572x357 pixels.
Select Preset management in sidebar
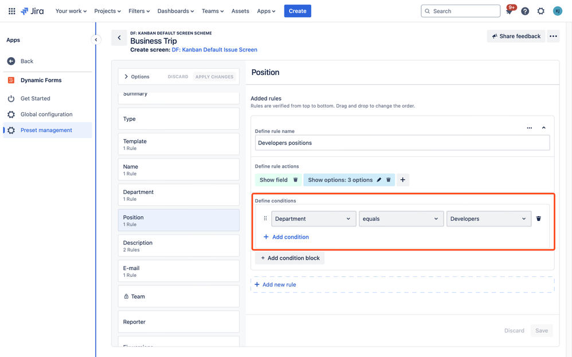[48, 130]
